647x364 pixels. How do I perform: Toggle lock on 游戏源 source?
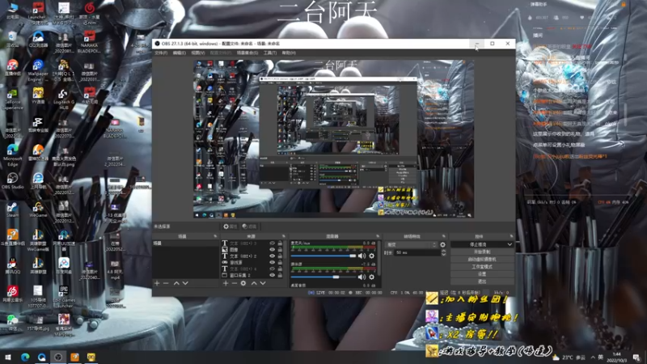[x=280, y=262]
